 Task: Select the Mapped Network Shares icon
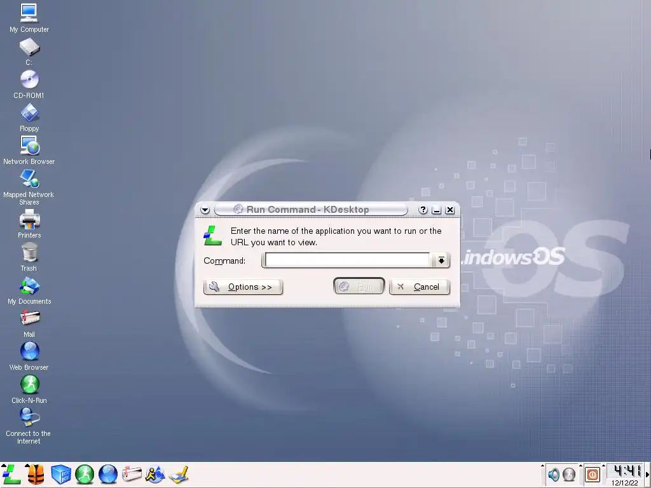(29, 187)
